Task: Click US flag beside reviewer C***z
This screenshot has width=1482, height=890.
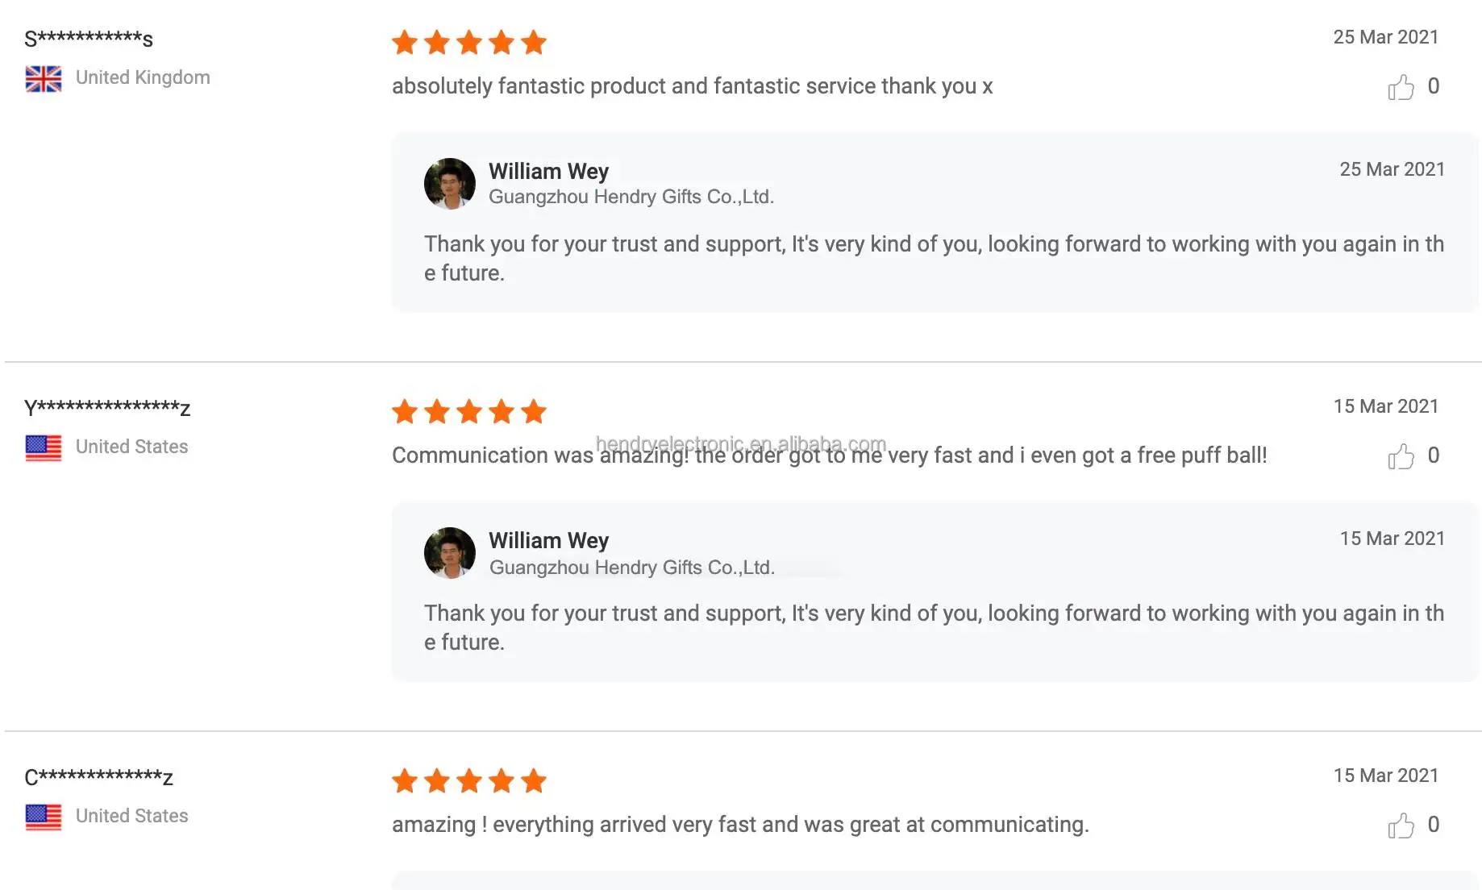Action: 44,817
